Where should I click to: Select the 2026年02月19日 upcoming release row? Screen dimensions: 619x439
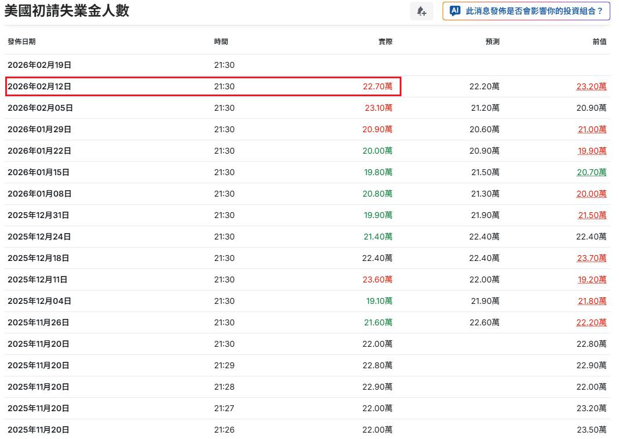(x=39, y=65)
